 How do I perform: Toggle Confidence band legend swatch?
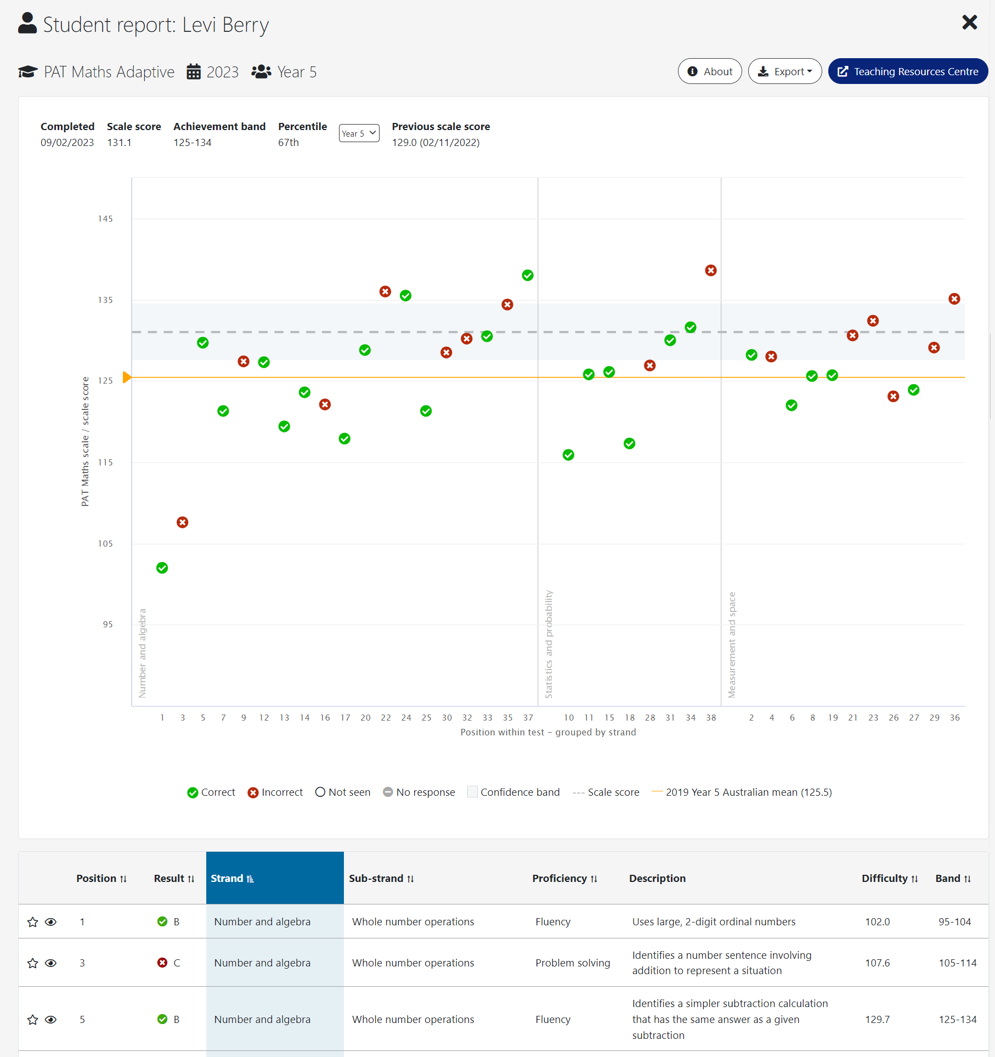(x=472, y=792)
